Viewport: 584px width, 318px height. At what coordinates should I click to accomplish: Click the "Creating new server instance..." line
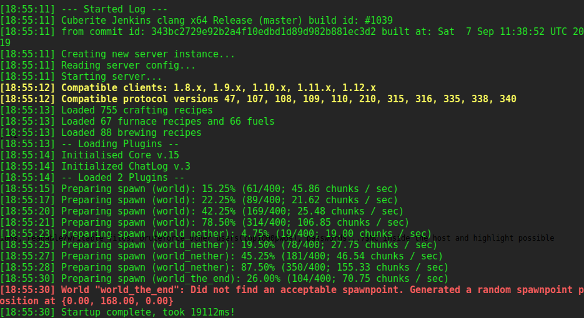pyautogui.click(x=148, y=54)
